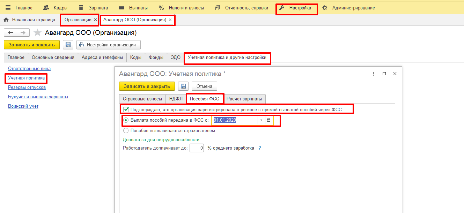Open the Настройка menu section
Screen dimensions: 464x213
pos(296,8)
